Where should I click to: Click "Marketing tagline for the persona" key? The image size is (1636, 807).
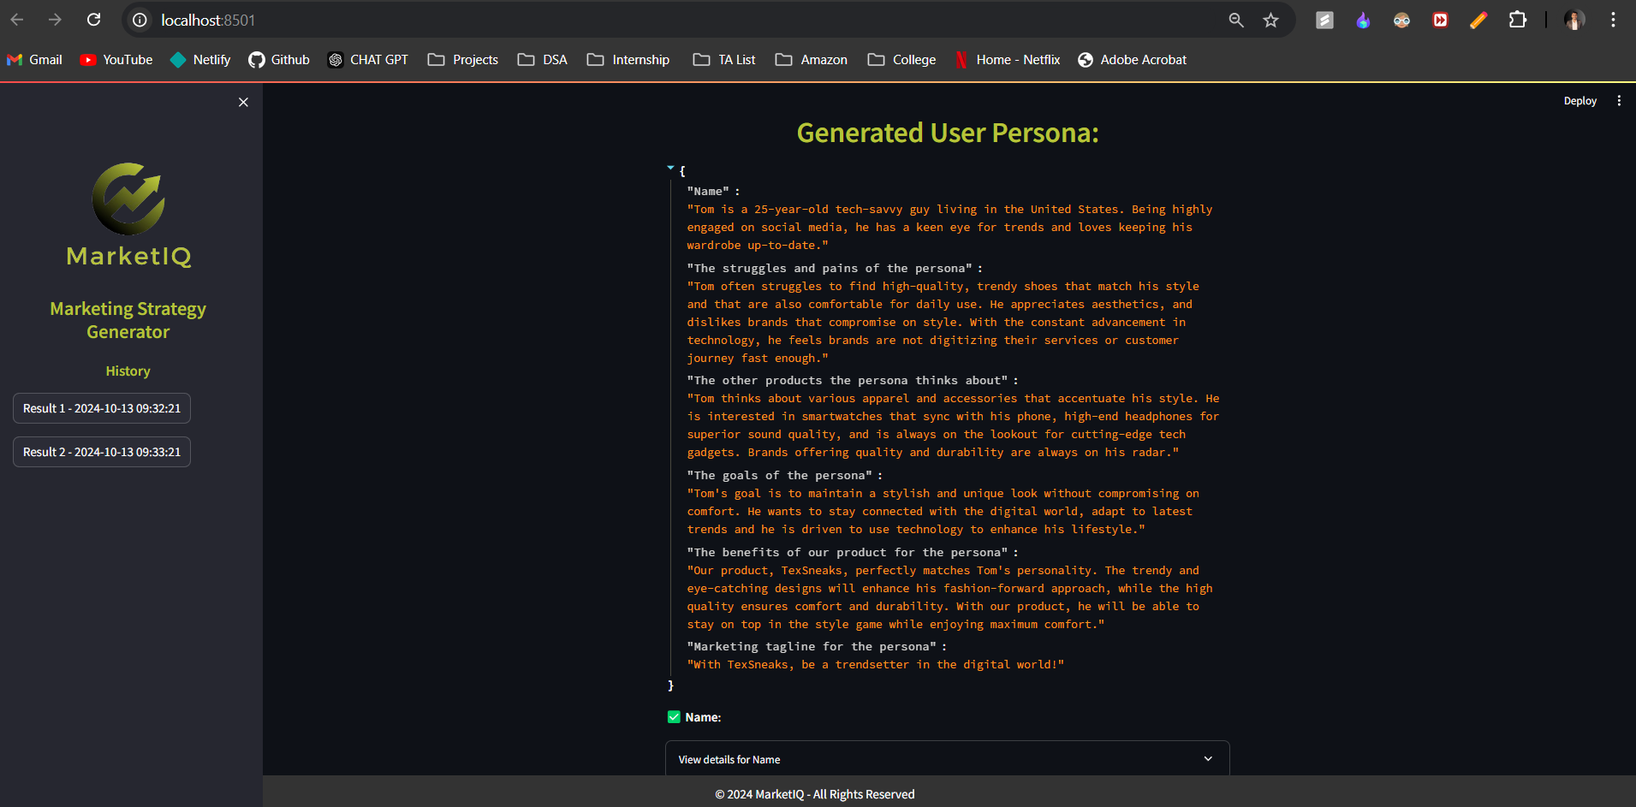coord(812,647)
